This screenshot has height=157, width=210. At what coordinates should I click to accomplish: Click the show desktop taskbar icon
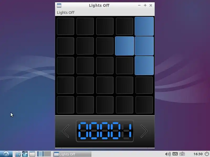(x=32, y=154)
